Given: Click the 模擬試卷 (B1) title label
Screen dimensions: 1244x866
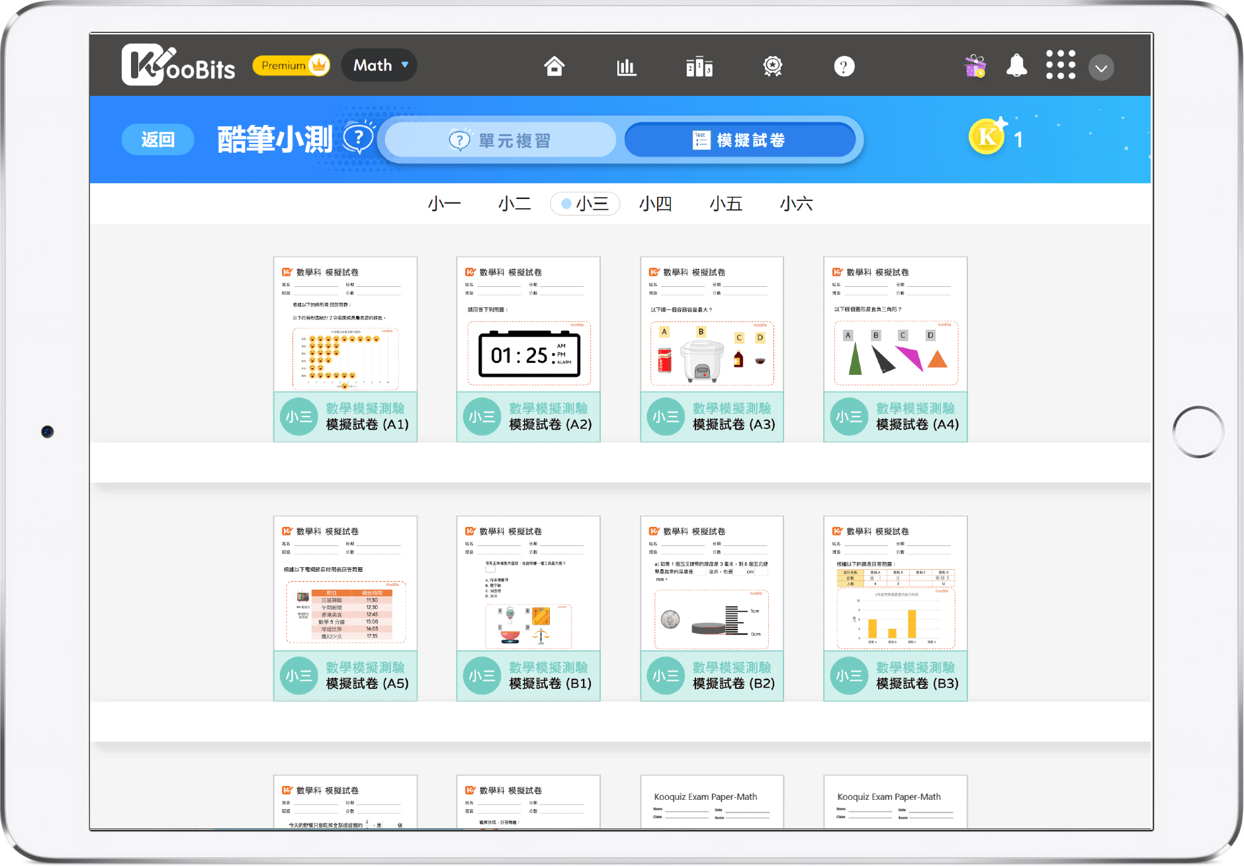Looking at the screenshot, I should 551,684.
